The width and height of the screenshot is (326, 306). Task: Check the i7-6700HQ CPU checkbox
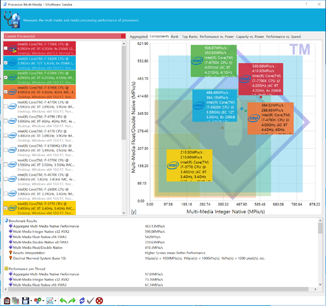pyautogui.click(x=5, y=150)
